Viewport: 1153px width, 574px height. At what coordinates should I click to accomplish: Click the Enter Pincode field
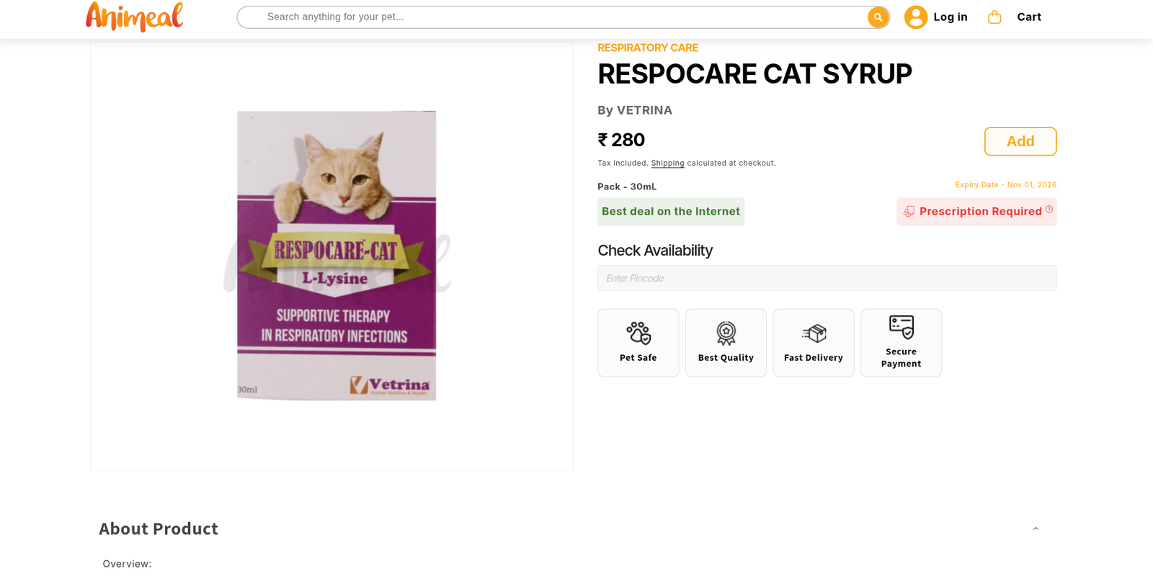pos(827,278)
